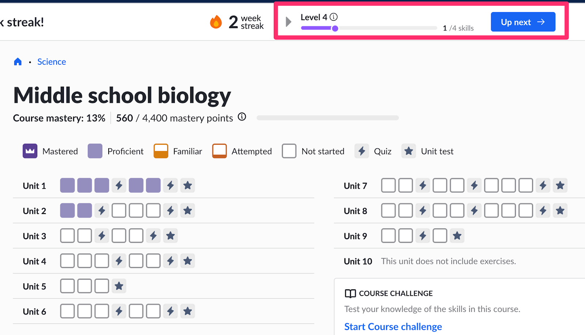Open the Unit 5 unit test star
Screen dimensions: 585x335
(119, 286)
